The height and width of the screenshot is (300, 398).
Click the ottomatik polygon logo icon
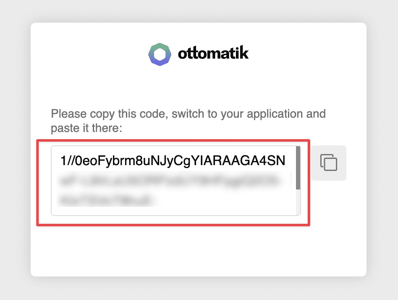pos(160,54)
